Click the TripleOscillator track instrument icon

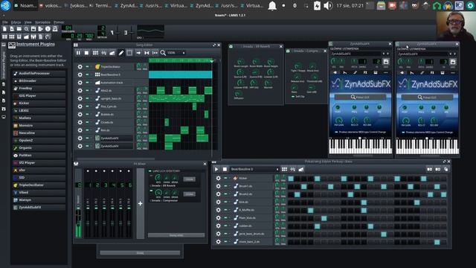[x=97, y=66]
